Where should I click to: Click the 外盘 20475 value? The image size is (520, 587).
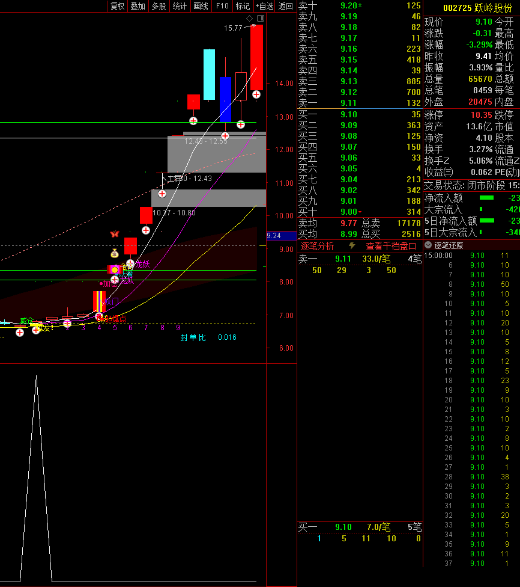480,102
